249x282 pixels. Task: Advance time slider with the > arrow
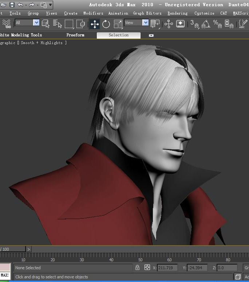29,249
